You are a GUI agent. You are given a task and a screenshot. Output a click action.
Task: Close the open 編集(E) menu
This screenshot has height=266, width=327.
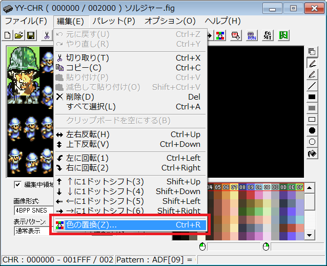[x=71, y=22]
